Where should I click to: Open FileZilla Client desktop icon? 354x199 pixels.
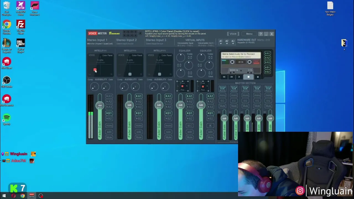coord(20,27)
